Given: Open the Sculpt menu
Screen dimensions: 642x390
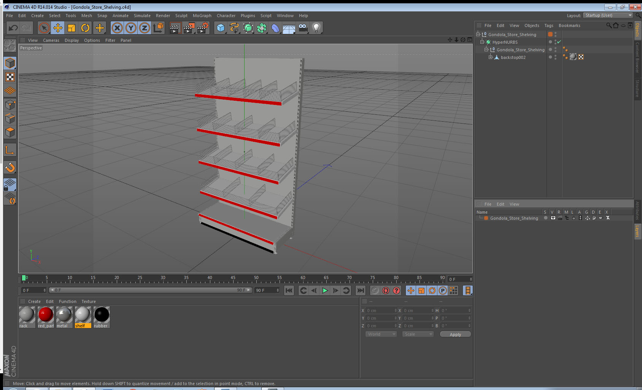Looking at the screenshot, I should pos(181,16).
